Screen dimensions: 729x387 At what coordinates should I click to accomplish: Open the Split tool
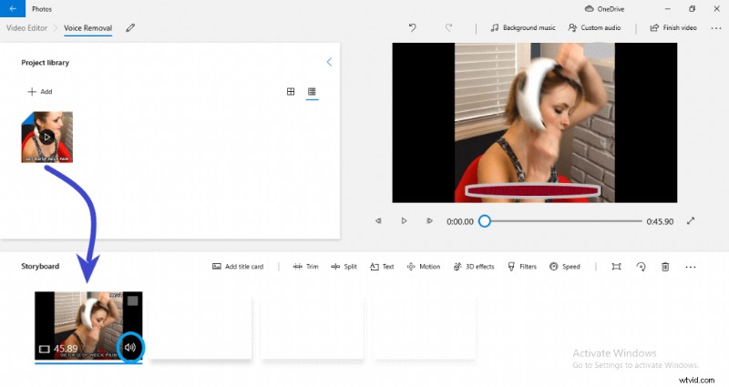pos(344,267)
